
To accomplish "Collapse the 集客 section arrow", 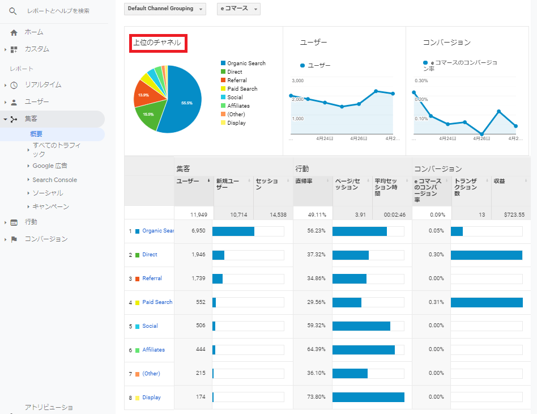I will pyautogui.click(x=5, y=119).
